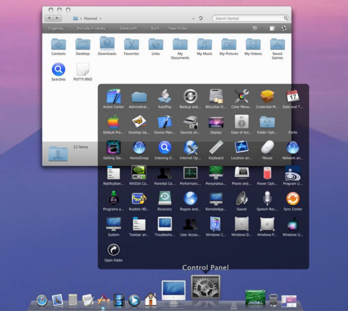The height and width of the screenshot is (311, 348).
Task: Open Mouse settings icon
Action: (x=267, y=147)
